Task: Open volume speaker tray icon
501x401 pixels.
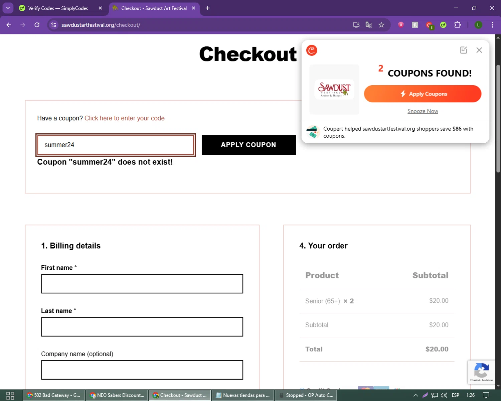Action: point(444,395)
